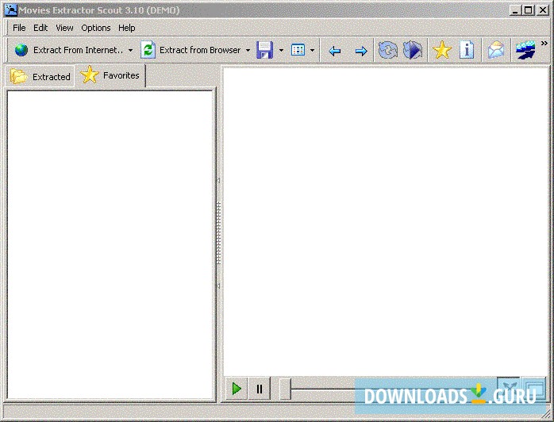554x422 pixels.
Task: Click the blue wavy arrow toolbar icon
Action: [525, 50]
